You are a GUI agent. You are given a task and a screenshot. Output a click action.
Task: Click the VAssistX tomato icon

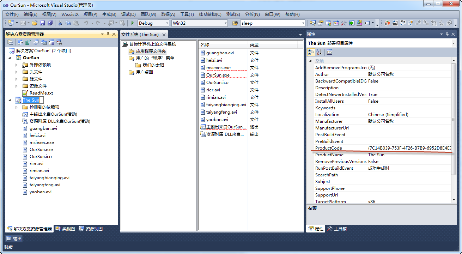point(387,23)
